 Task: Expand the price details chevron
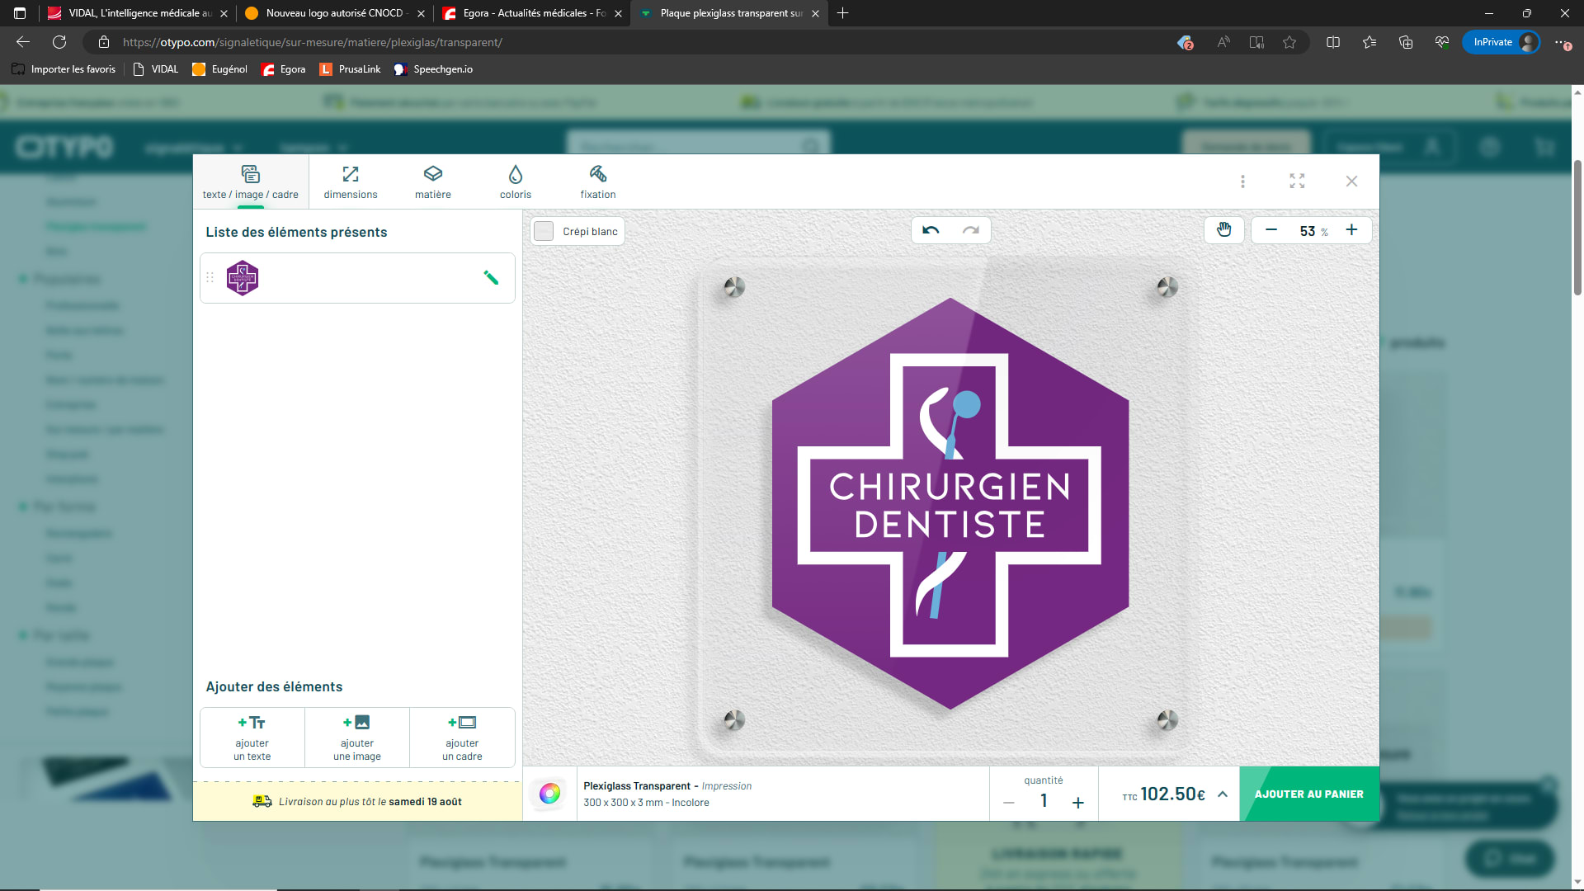(x=1223, y=794)
